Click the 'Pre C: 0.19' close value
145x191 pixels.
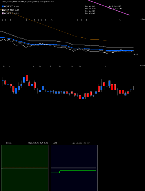click(x=90, y=13)
